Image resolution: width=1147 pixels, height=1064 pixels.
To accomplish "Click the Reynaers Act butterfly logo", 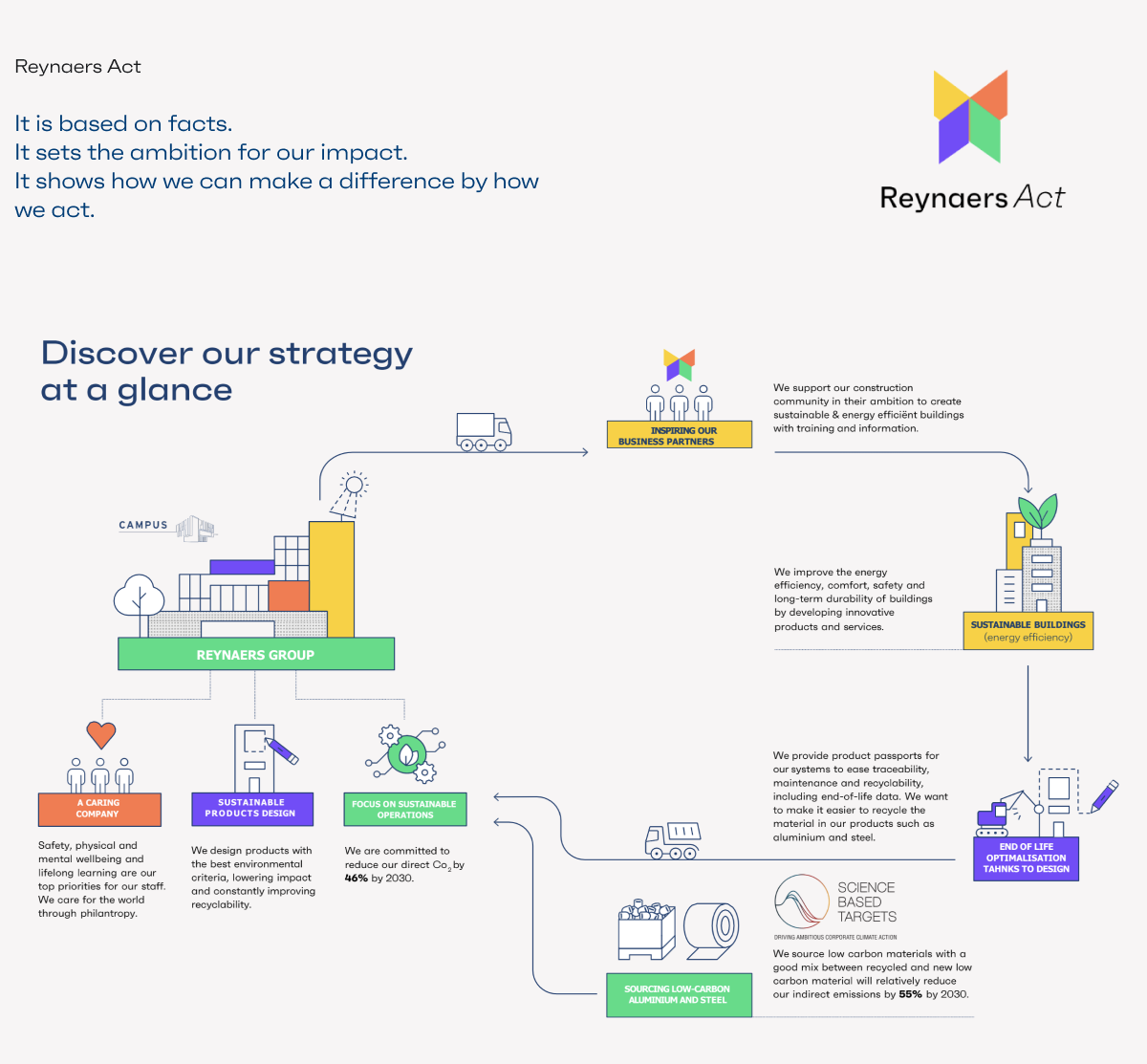I will click(971, 117).
